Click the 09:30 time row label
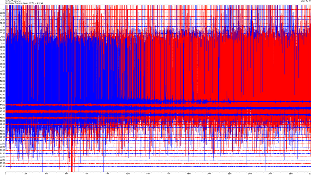 click(x=2, y=74)
